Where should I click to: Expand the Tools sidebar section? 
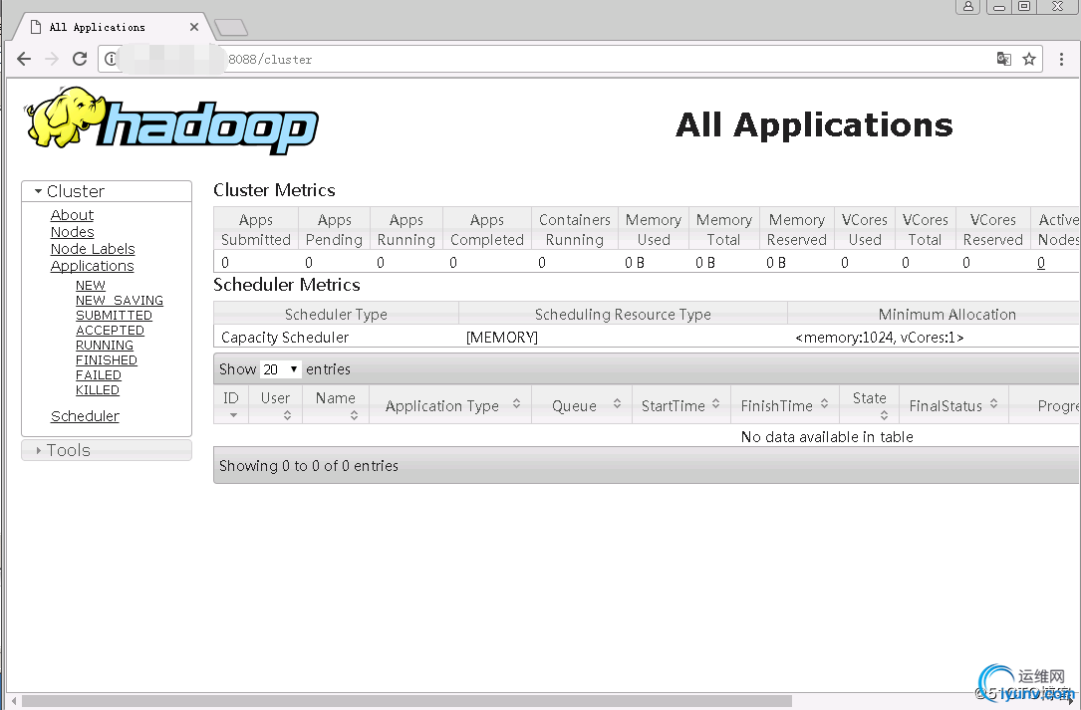coord(107,450)
